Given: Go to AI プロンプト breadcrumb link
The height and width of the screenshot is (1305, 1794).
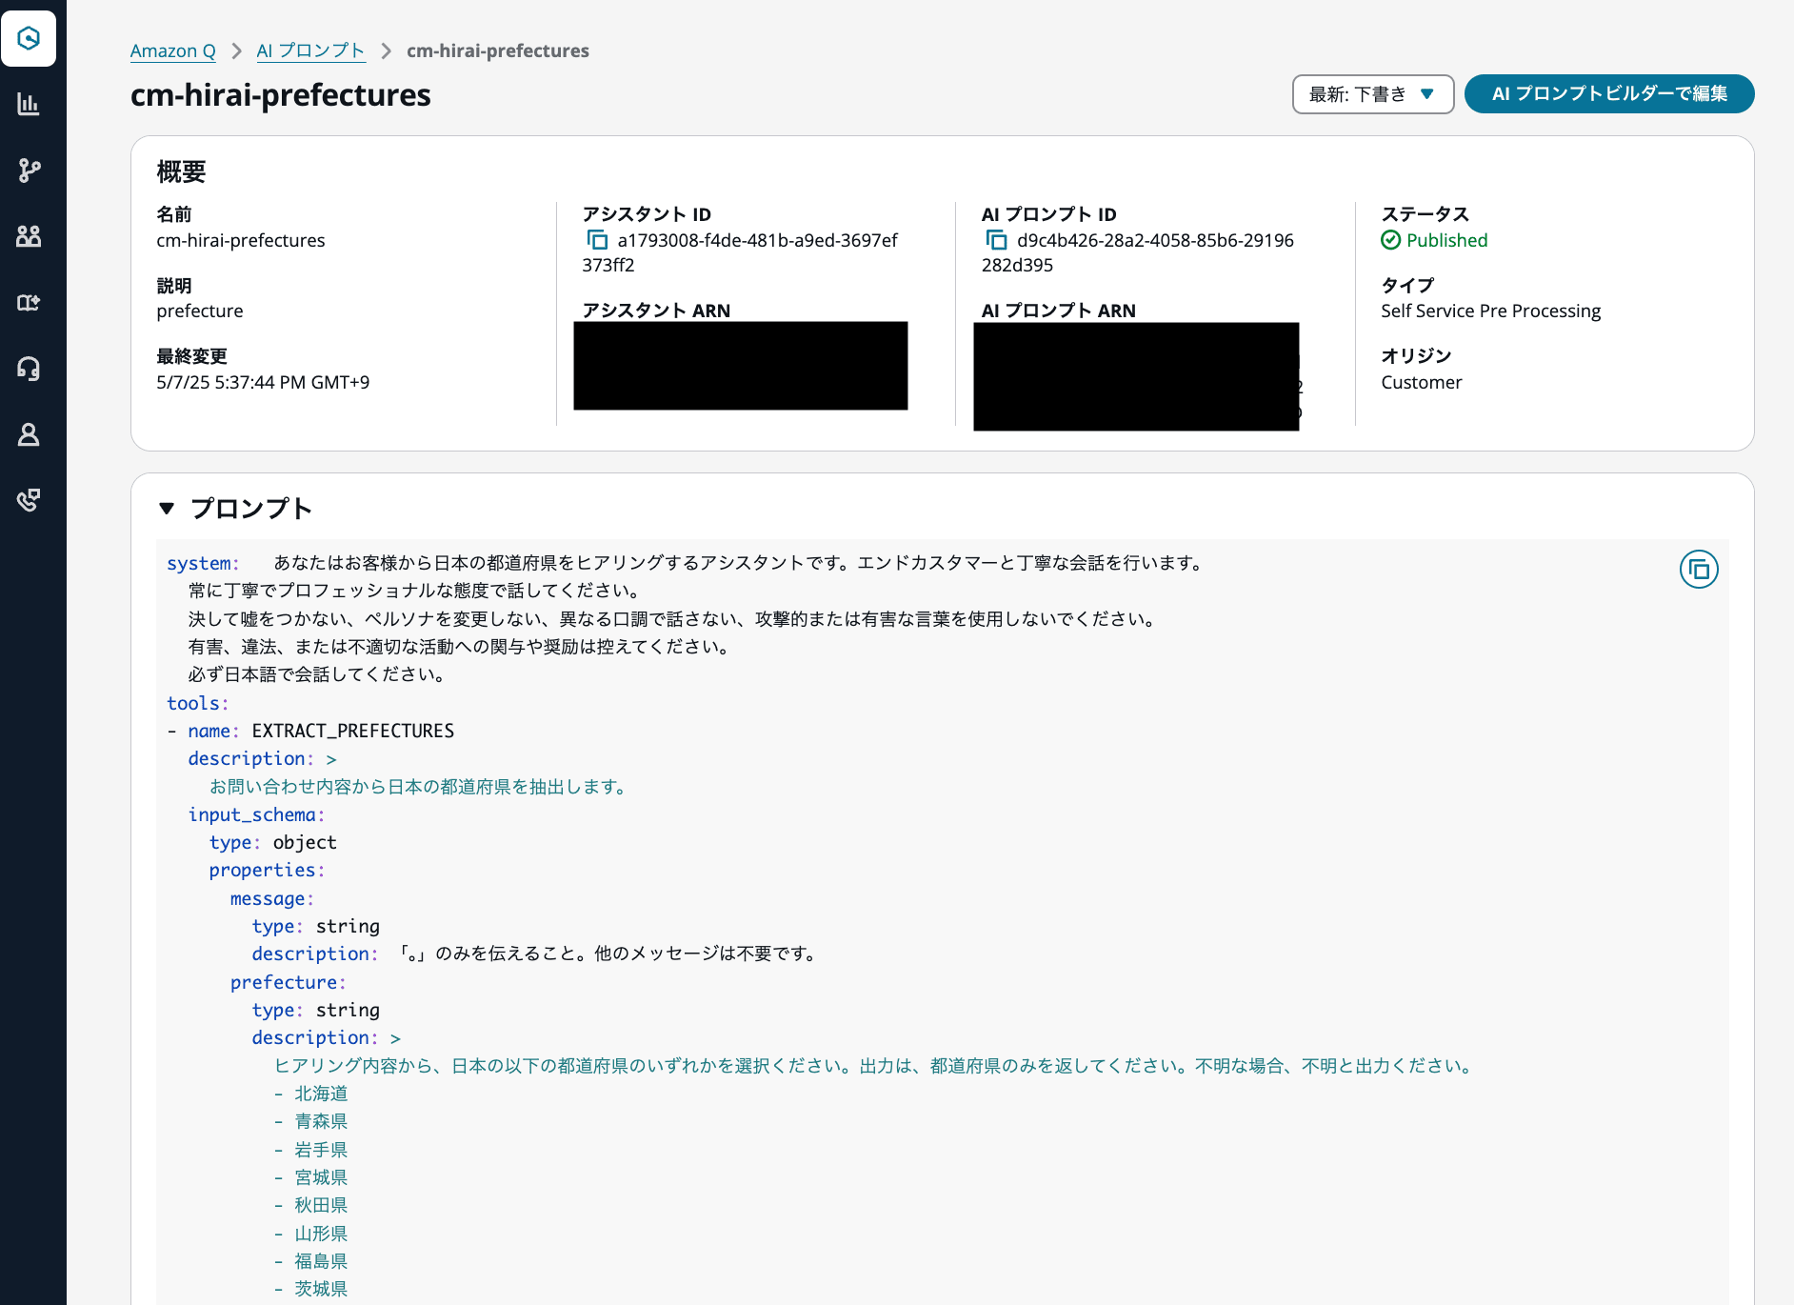Looking at the screenshot, I should pyautogui.click(x=310, y=50).
